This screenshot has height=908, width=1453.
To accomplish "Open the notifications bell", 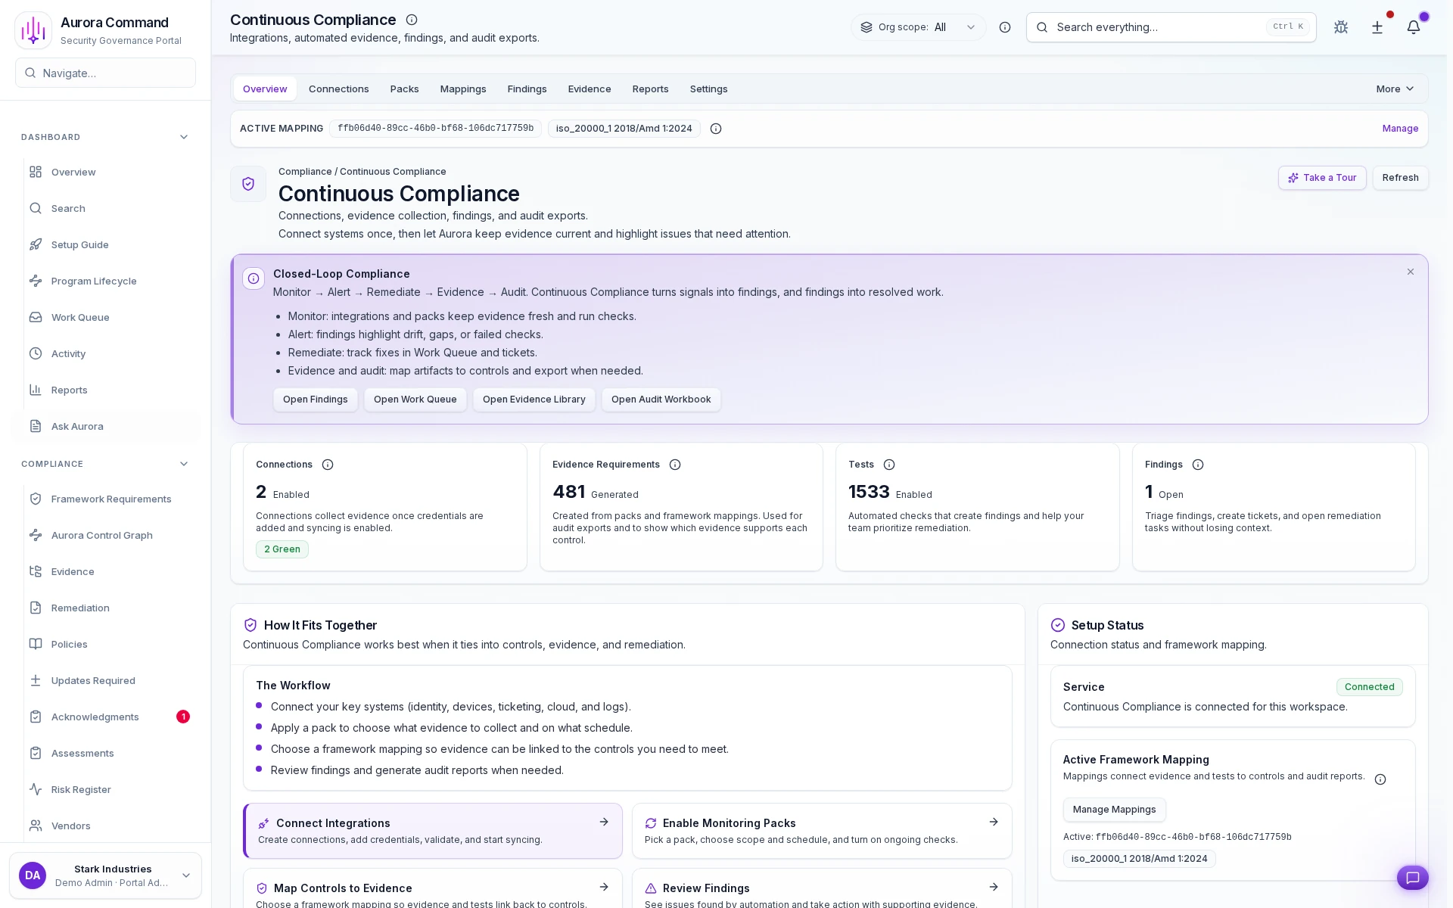I will pos(1414,27).
